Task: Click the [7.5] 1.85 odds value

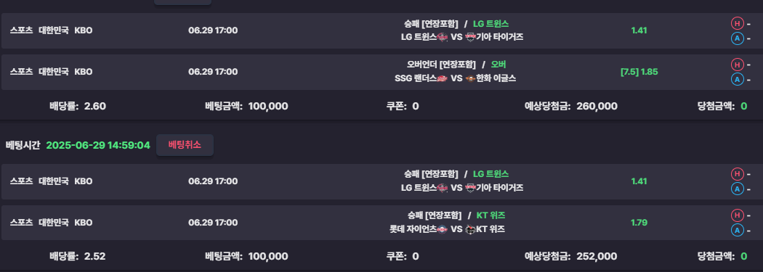Action: pos(639,72)
